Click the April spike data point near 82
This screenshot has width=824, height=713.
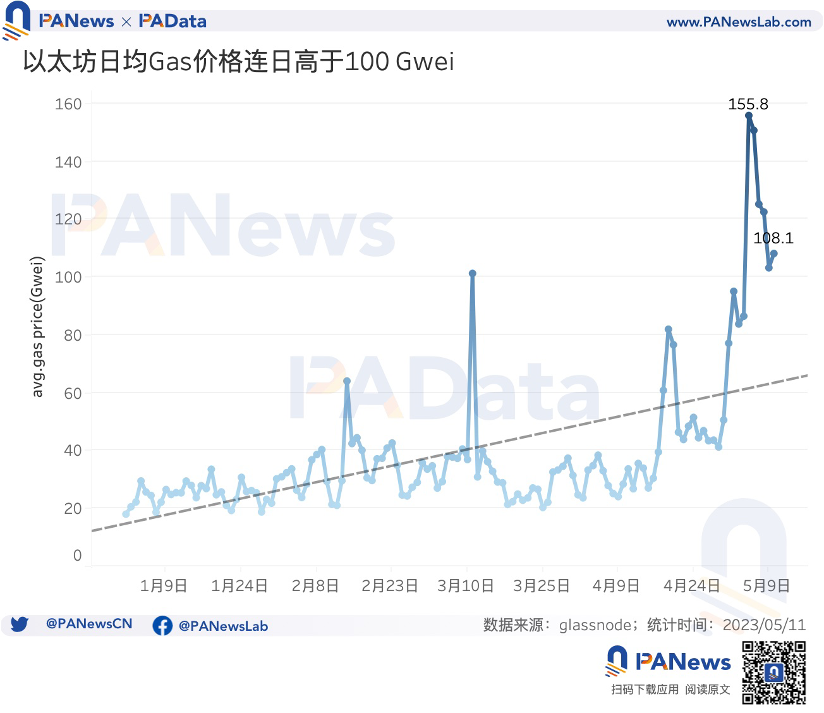point(669,329)
